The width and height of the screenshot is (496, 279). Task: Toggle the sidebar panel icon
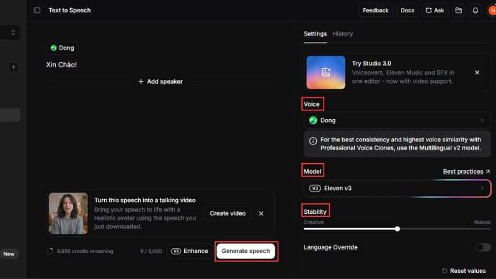tap(37, 11)
